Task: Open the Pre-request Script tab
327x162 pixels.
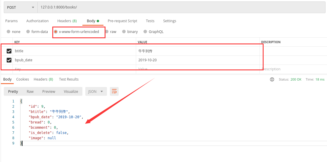Action: (x=122, y=21)
